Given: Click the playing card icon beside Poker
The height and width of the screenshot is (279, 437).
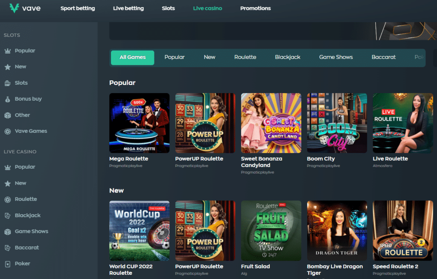Looking at the screenshot, I should (x=8, y=264).
